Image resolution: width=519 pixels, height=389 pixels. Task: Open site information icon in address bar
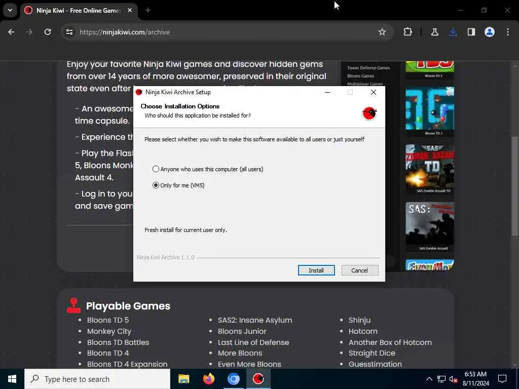pyautogui.click(x=69, y=32)
